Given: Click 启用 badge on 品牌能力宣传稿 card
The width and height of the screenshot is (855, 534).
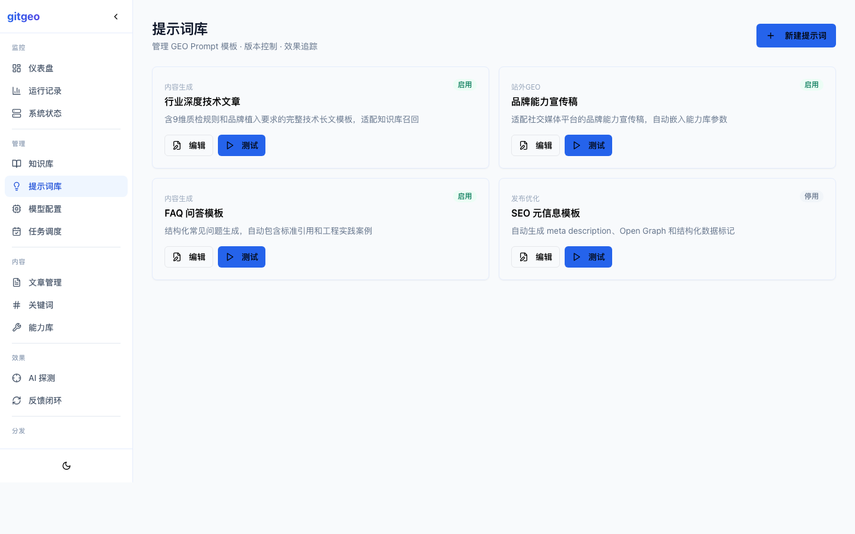Looking at the screenshot, I should coord(812,85).
